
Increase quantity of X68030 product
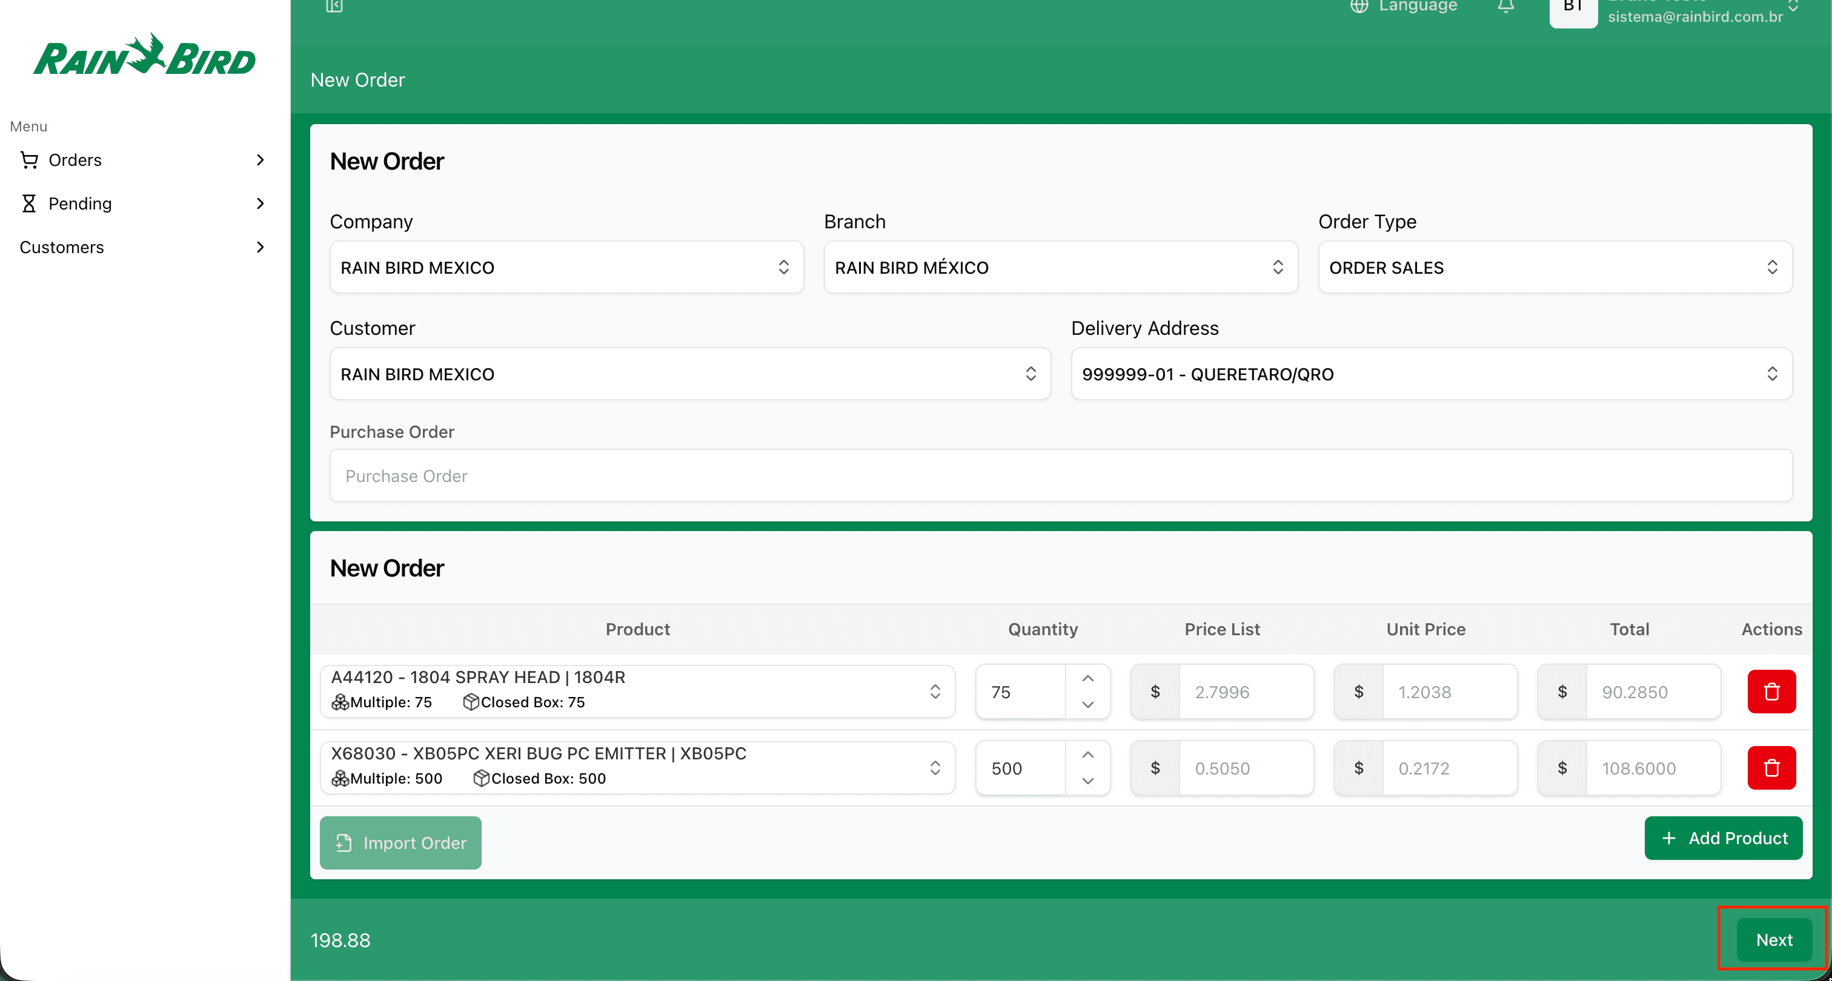[1087, 755]
